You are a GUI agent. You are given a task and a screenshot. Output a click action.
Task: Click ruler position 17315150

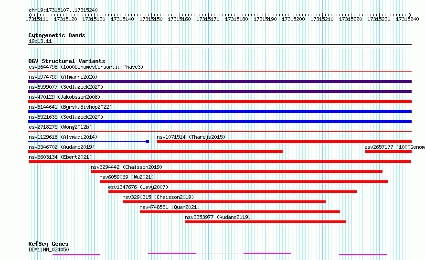(x=151, y=19)
